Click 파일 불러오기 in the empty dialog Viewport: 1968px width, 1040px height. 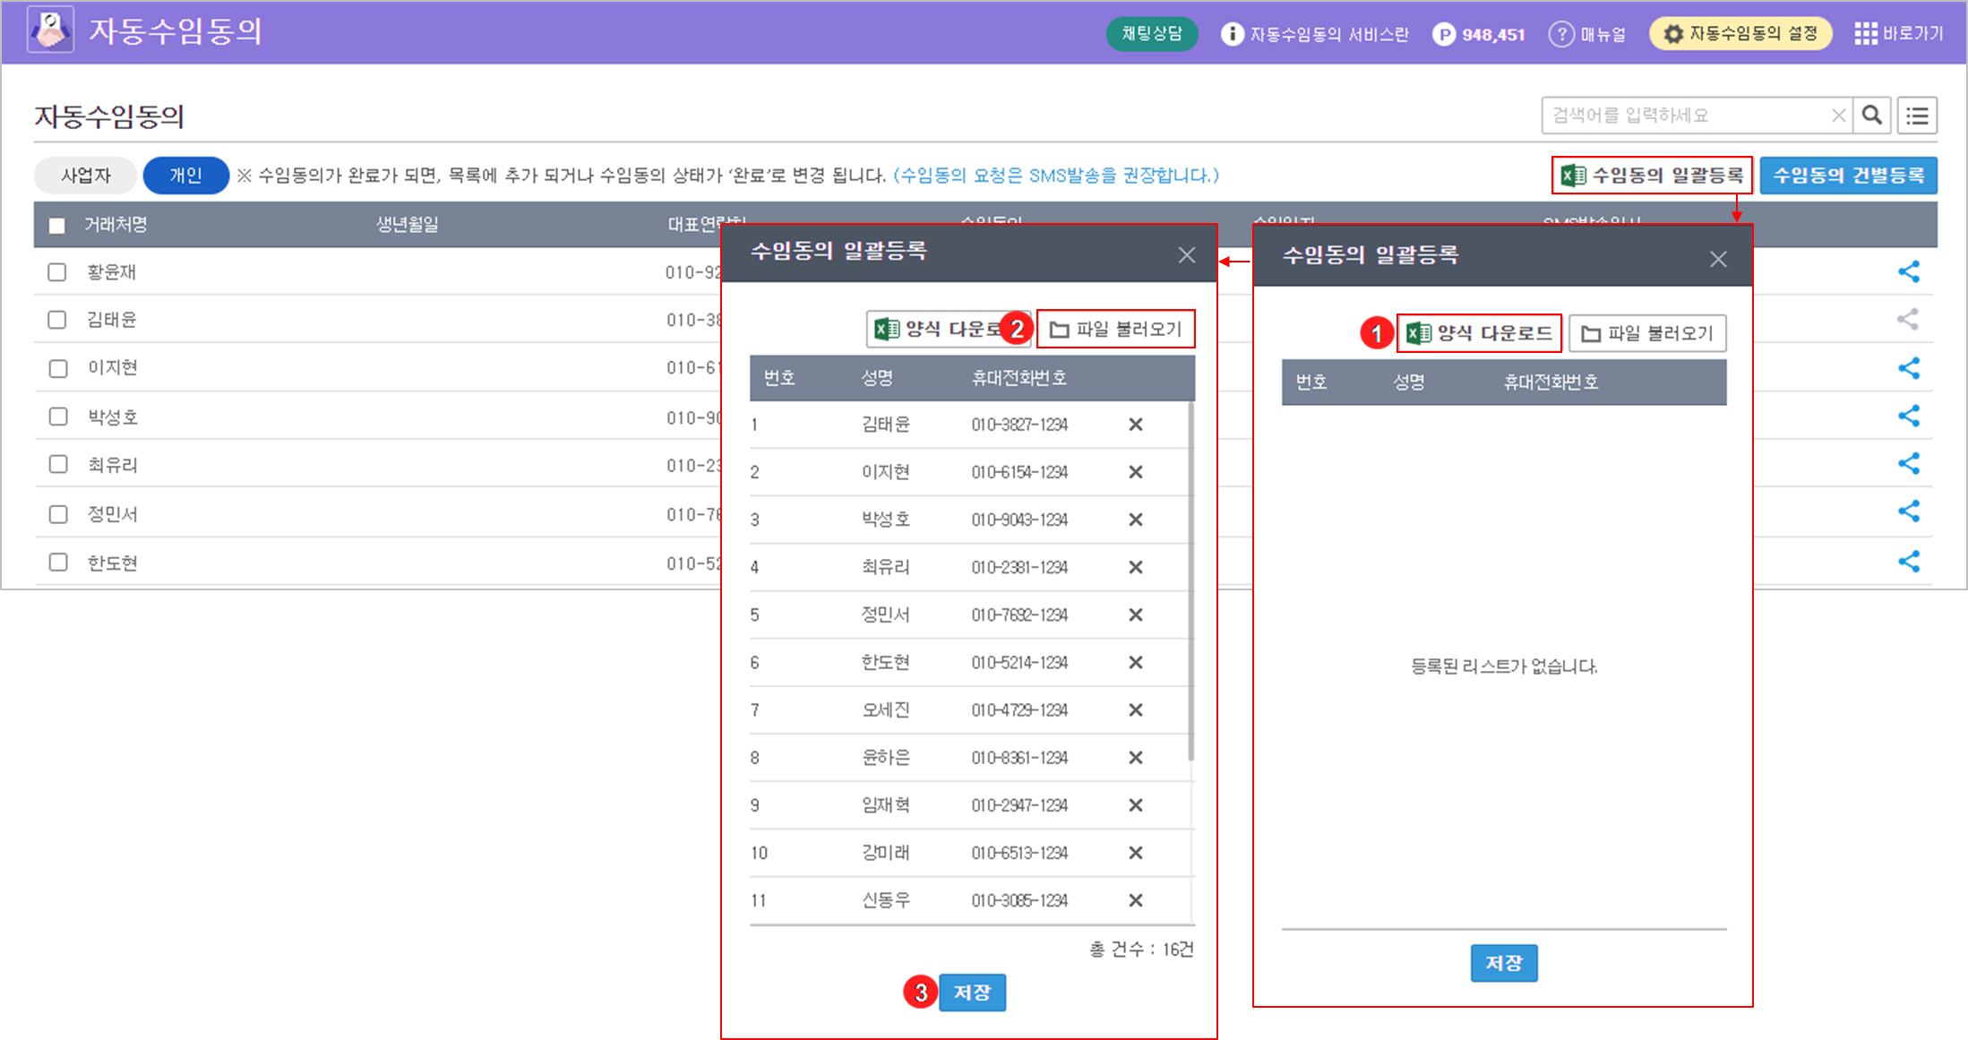point(1646,333)
